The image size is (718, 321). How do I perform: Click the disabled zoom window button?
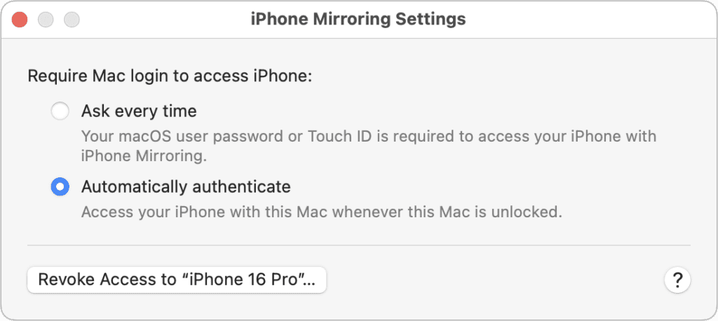71,20
